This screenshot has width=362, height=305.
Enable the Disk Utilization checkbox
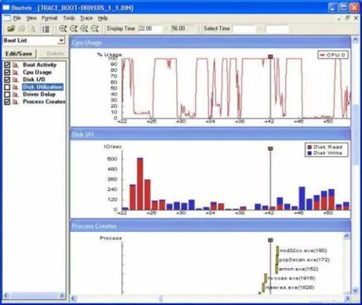point(7,87)
